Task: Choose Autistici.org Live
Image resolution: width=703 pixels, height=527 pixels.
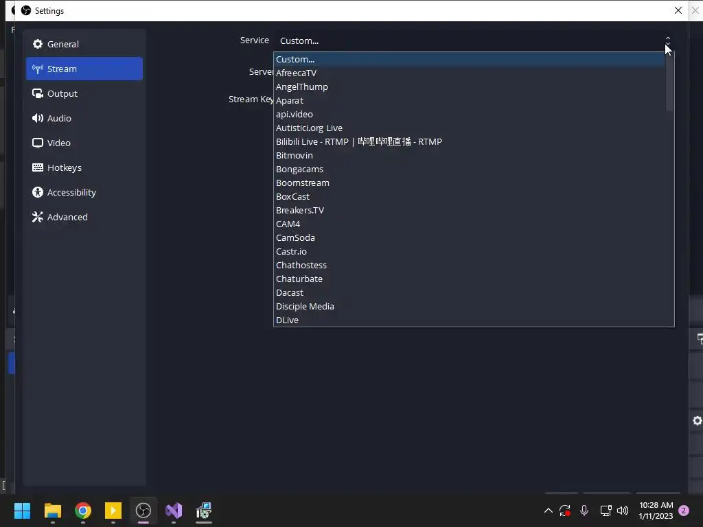Action: 470,128
